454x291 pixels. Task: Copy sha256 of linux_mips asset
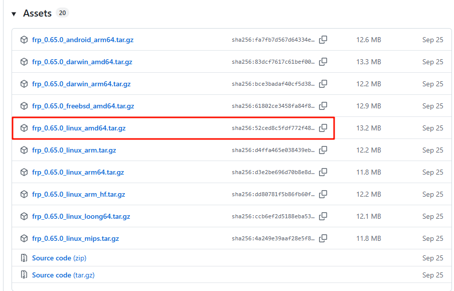[x=323, y=239]
